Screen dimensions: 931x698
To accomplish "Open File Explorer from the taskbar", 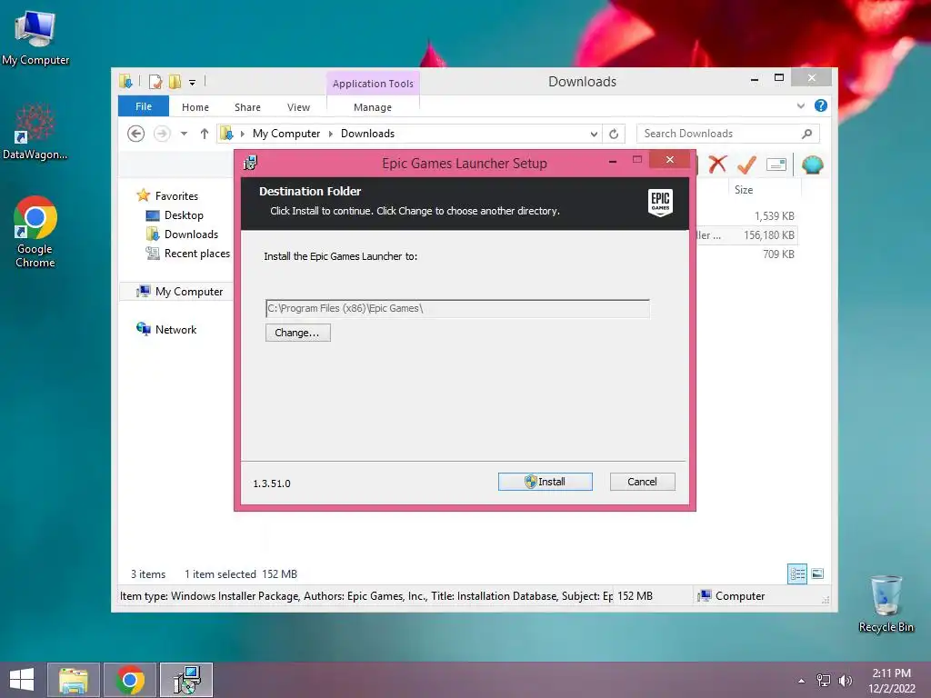I will 73,680.
